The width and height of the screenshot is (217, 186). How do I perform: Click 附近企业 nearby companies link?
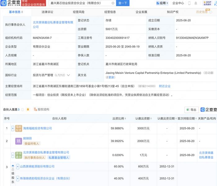[165, 86]
